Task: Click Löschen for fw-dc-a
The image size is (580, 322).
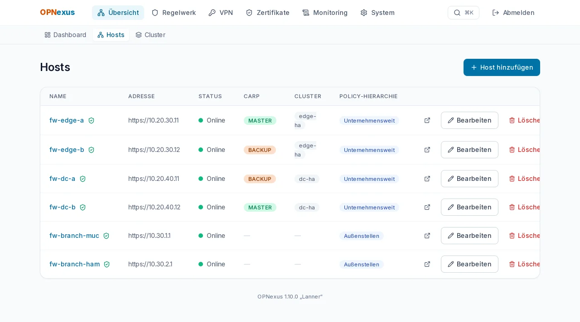Action: [524, 179]
